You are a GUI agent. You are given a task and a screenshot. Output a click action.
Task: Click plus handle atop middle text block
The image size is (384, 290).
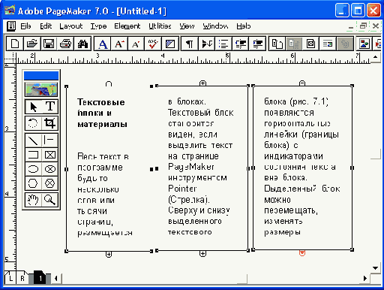pos(202,83)
